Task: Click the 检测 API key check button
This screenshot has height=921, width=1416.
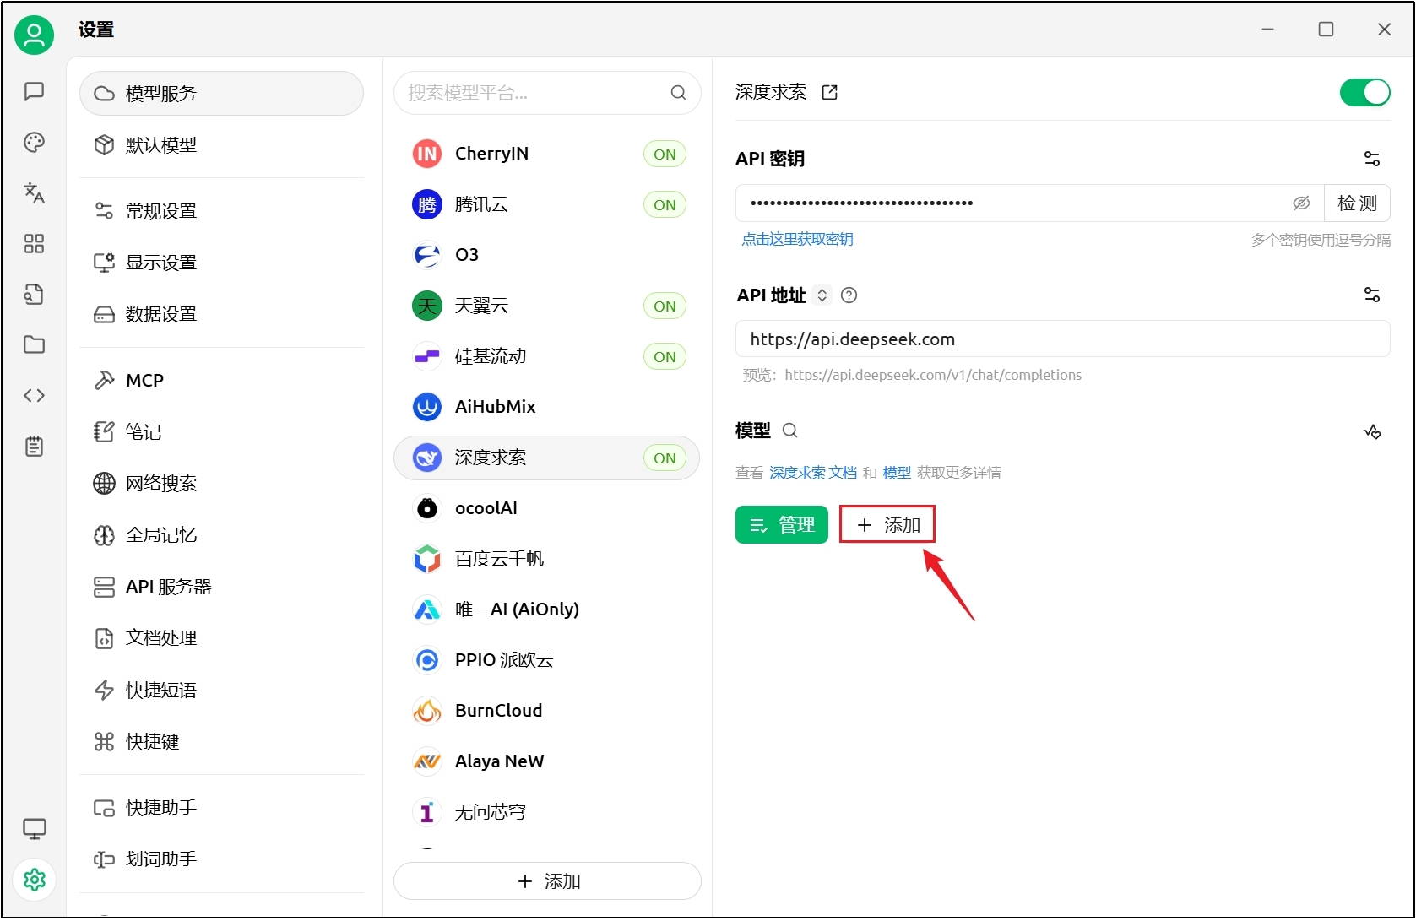Action: click(1357, 203)
